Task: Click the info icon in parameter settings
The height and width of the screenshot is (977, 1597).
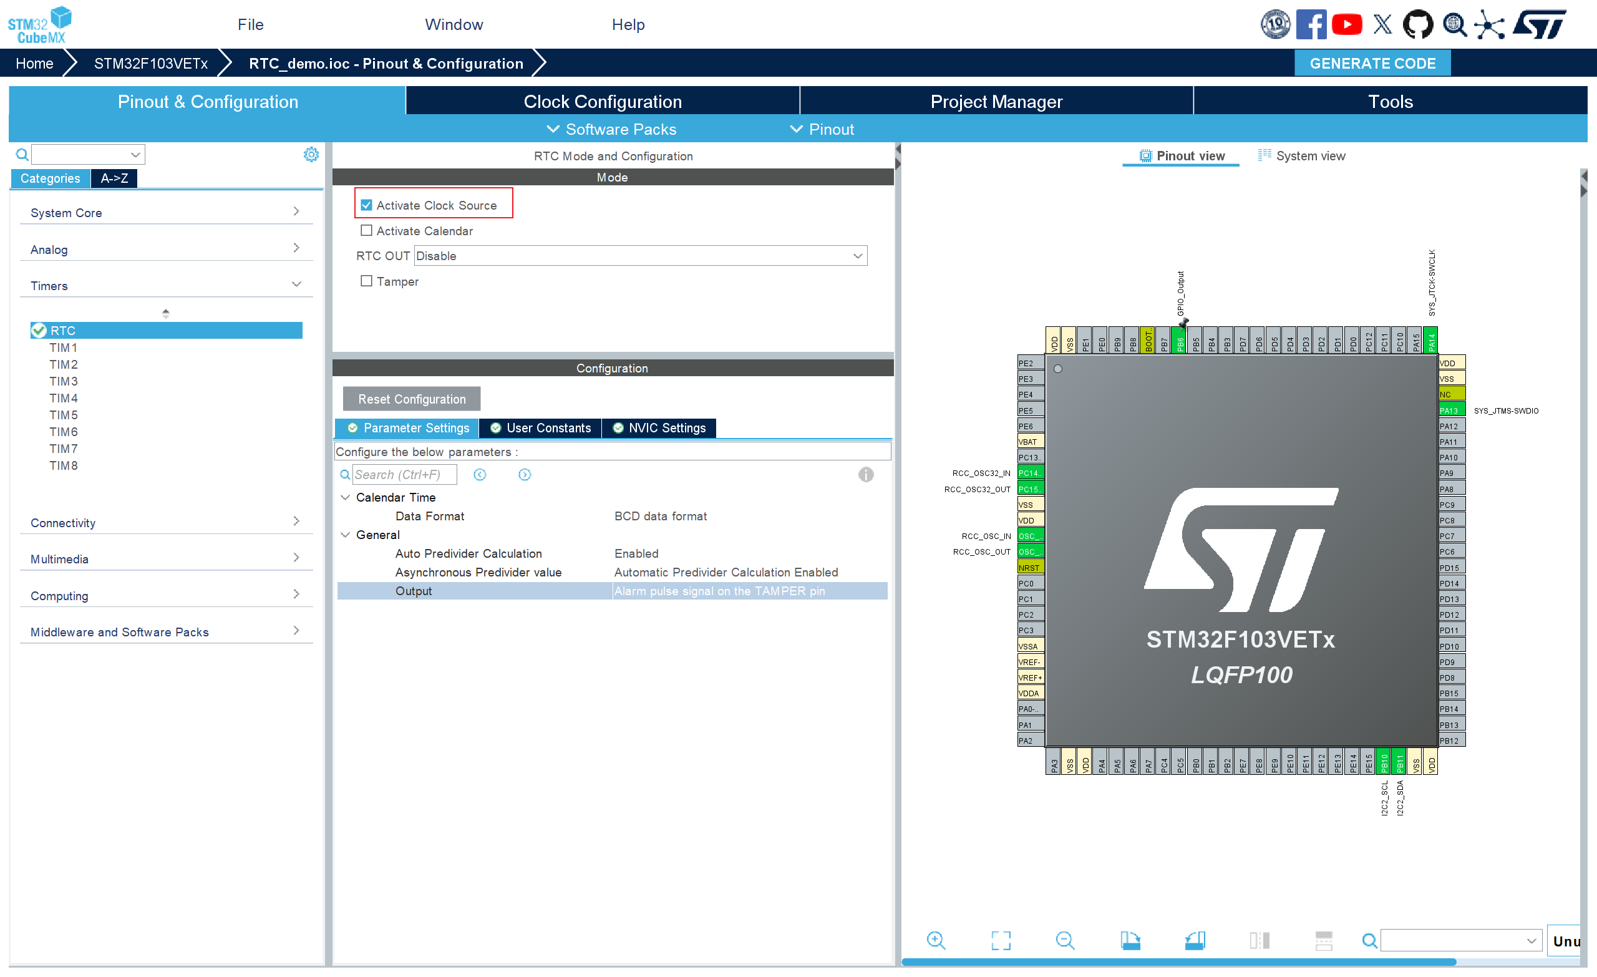Action: [x=865, y=475]
